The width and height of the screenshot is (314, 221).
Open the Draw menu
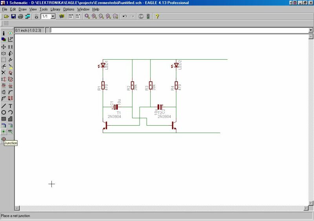[22, 9]
